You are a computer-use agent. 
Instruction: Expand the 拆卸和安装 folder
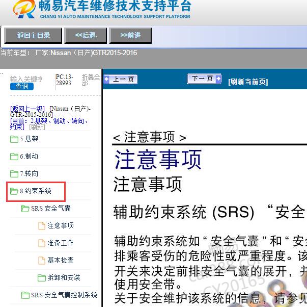[x=64, y=277]
